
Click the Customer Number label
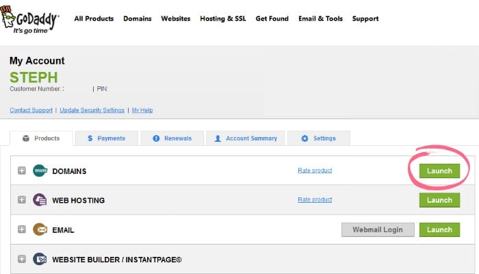(37, 88)
